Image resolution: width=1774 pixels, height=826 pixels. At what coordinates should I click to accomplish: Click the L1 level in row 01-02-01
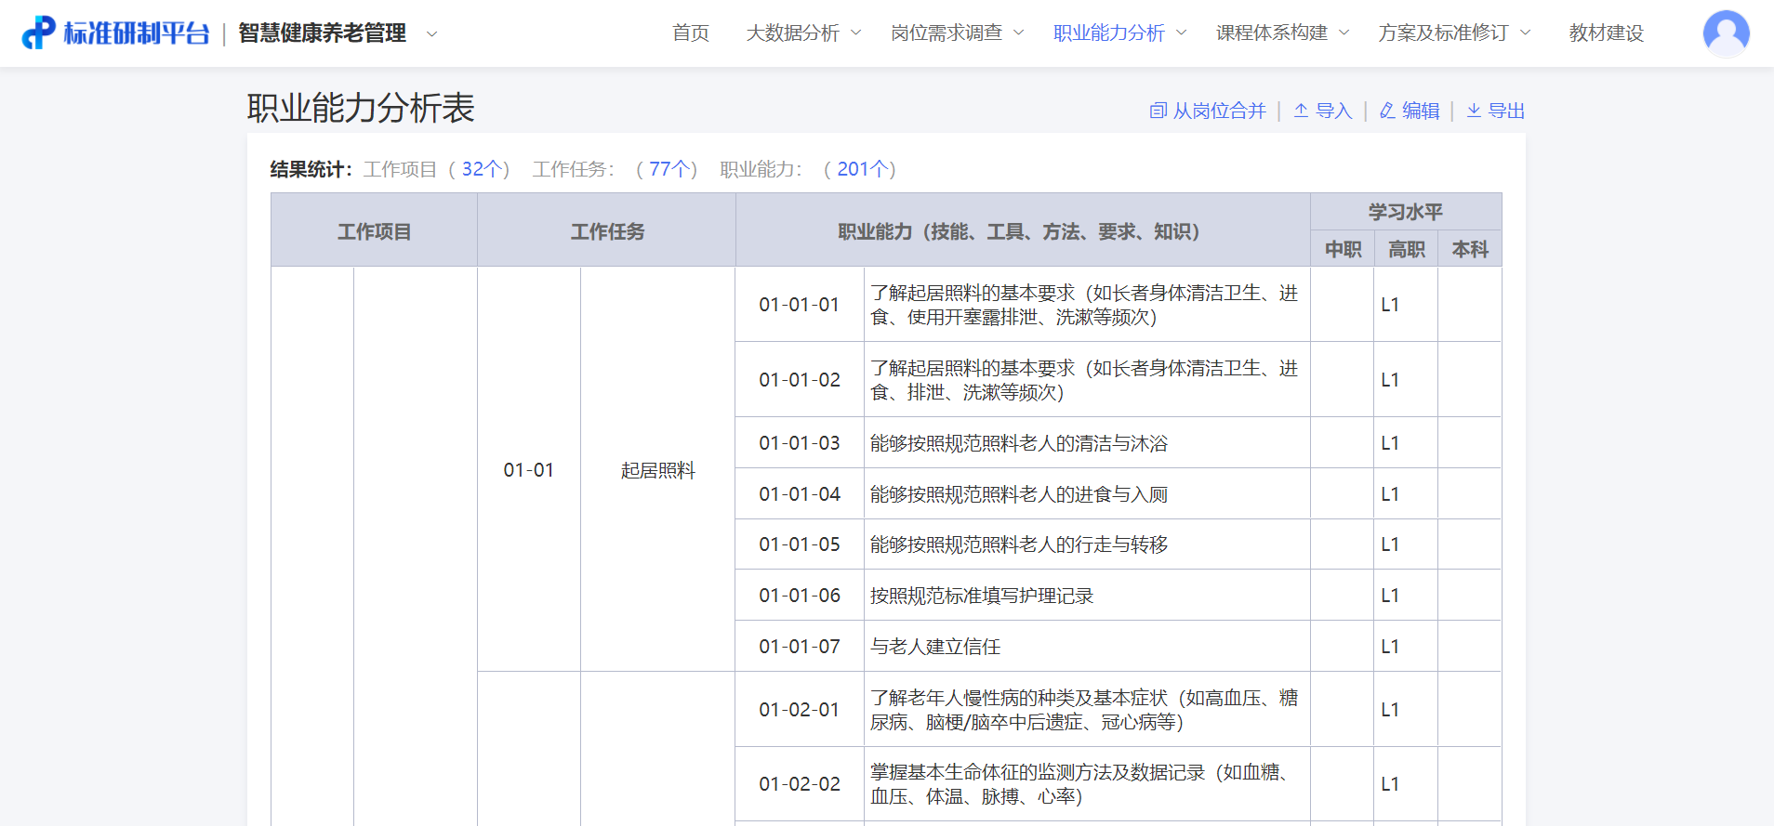(1390, 710)
